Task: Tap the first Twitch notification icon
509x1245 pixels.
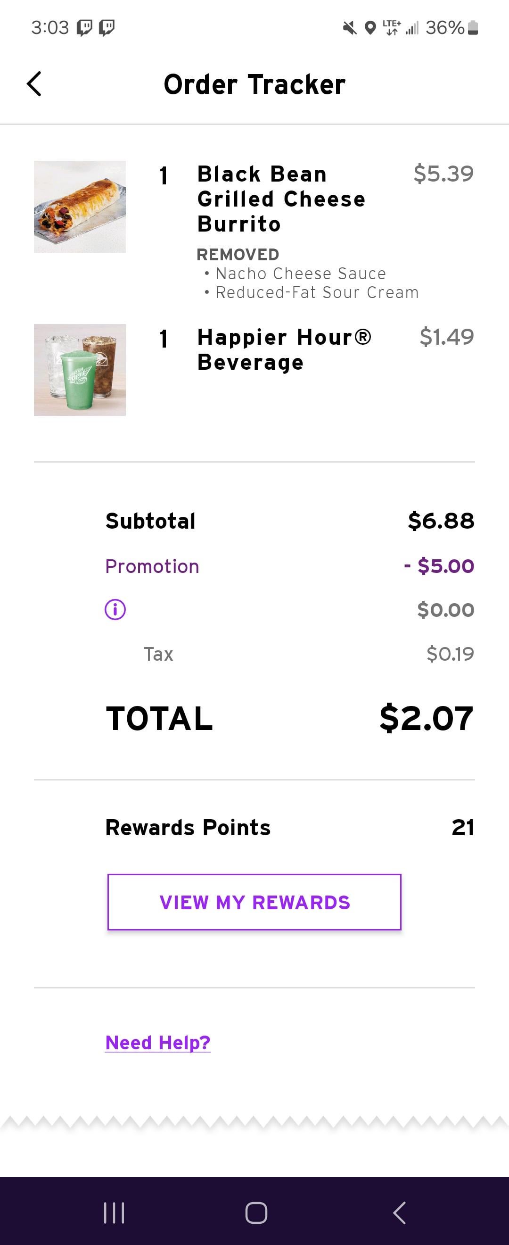Action: 84,27
